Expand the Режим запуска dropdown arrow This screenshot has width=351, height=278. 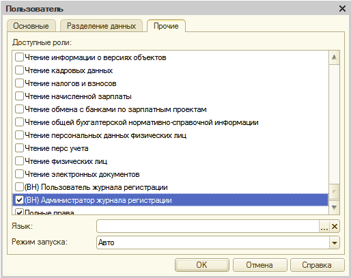tap(335, 242)
